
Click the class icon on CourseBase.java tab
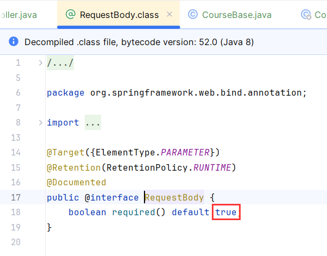pyautogui.click(x=193, y=14)
